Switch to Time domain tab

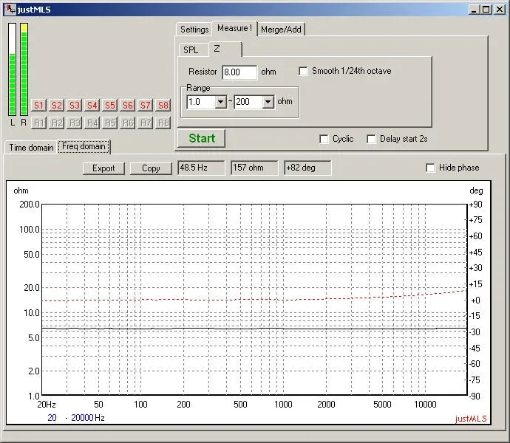tap(31, 148)
